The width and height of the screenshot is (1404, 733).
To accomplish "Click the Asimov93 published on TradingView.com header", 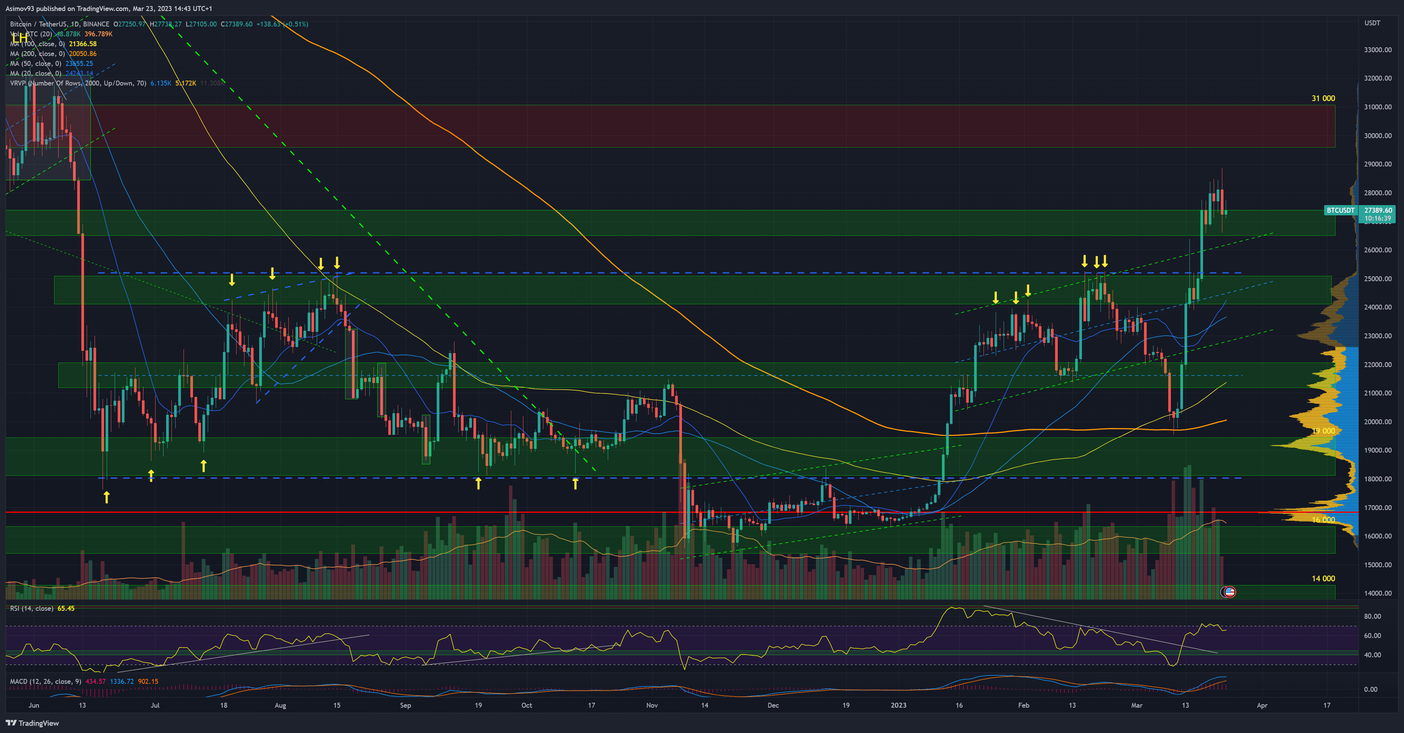I will click(x=109, y=9).
